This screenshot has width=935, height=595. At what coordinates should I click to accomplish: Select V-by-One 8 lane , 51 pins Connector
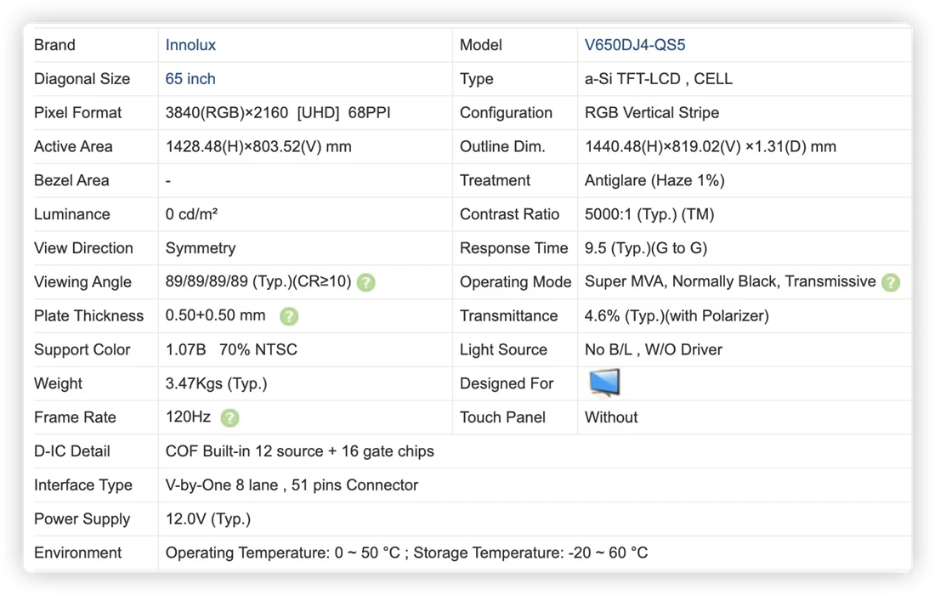pos(292,485)
